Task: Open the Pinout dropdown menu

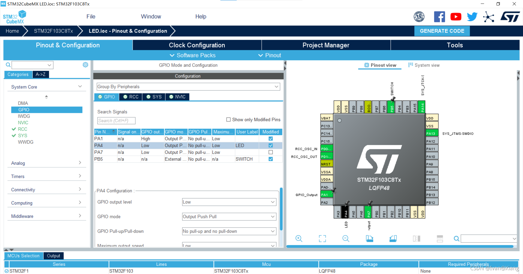Action: pos(269,55)
